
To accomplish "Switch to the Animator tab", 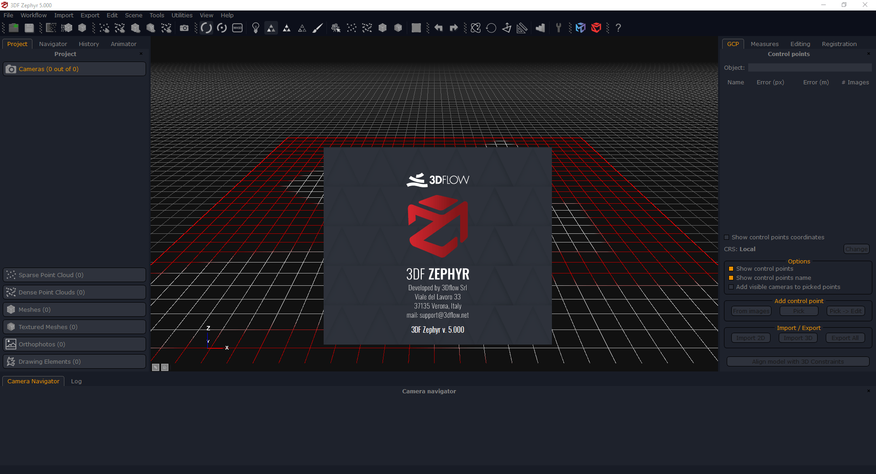I will coord(123,44).
